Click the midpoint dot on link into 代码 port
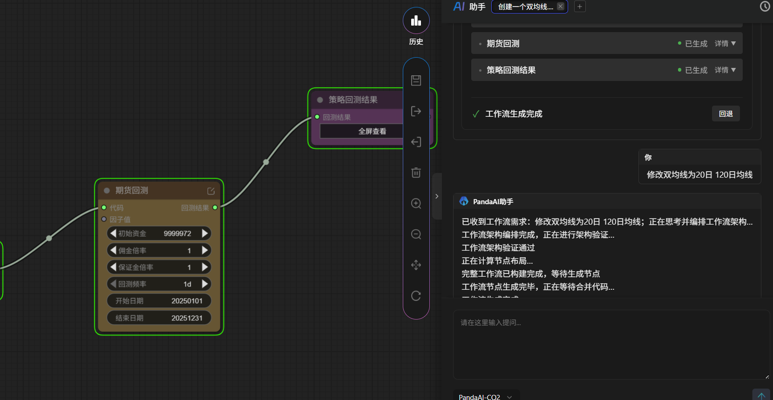773x400 pixels. pyautogui.click(x=49, y=238)
